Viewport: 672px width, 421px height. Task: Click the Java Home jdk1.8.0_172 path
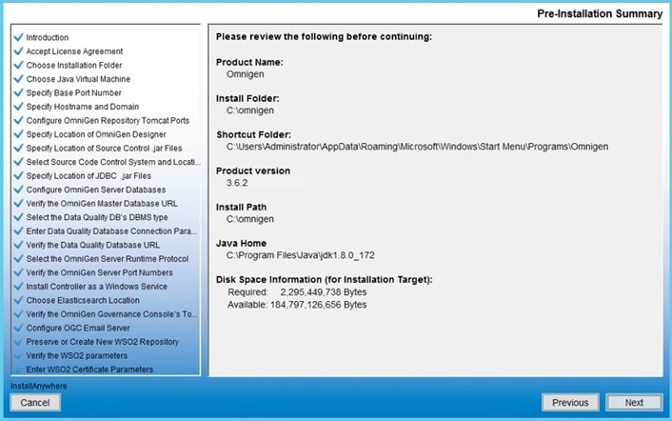(x=301, y=255)
